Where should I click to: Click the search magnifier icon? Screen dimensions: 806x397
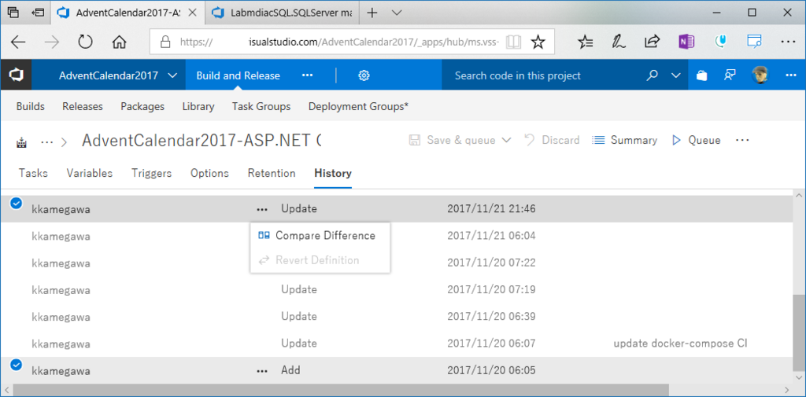point(653,75)
